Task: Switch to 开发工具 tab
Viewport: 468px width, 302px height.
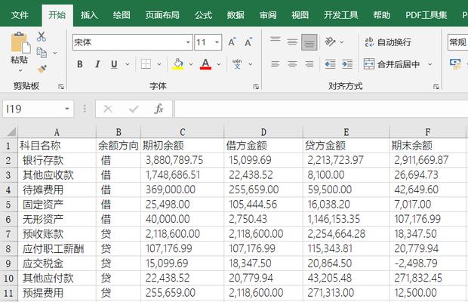Action: point(341,15)
